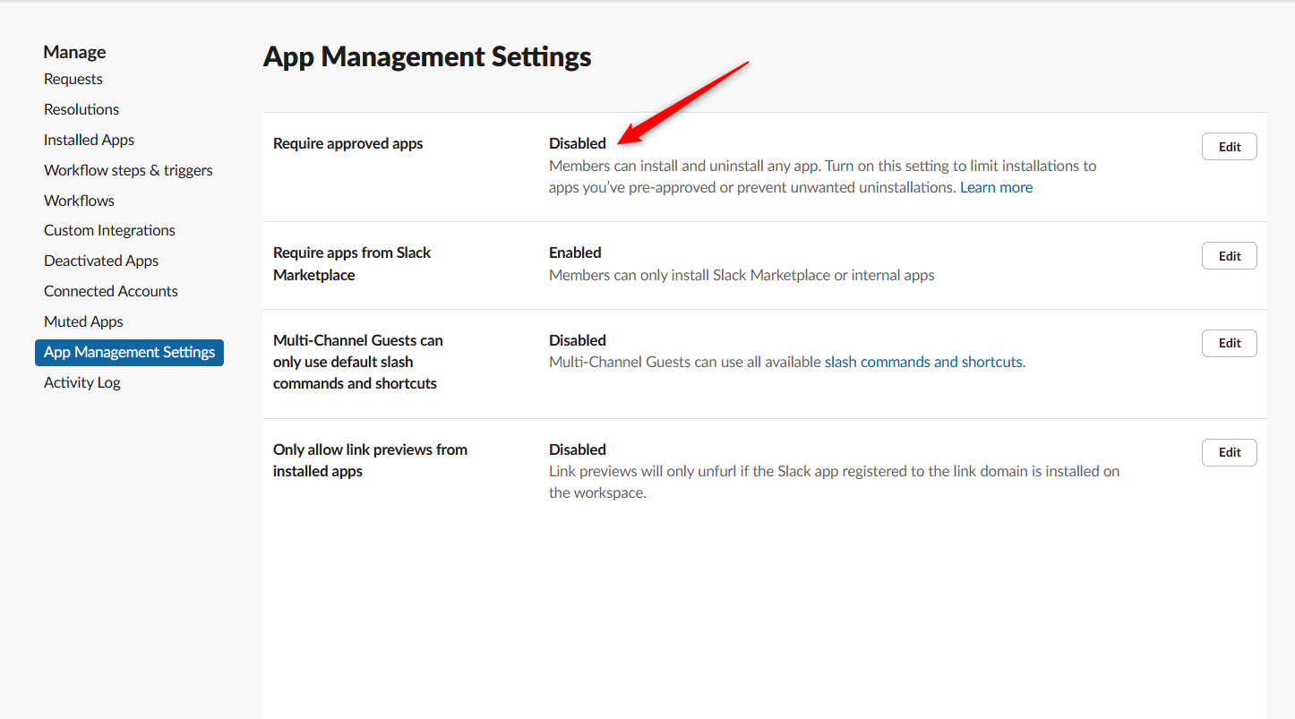This screenshot has width=1295, height=719.
Task: Open the Muted Apps page
Action: (x=83, y=321)
